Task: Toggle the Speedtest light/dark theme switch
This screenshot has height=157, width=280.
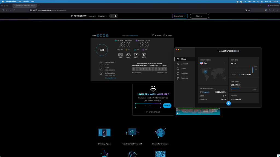Action: [x=113, y=16]
